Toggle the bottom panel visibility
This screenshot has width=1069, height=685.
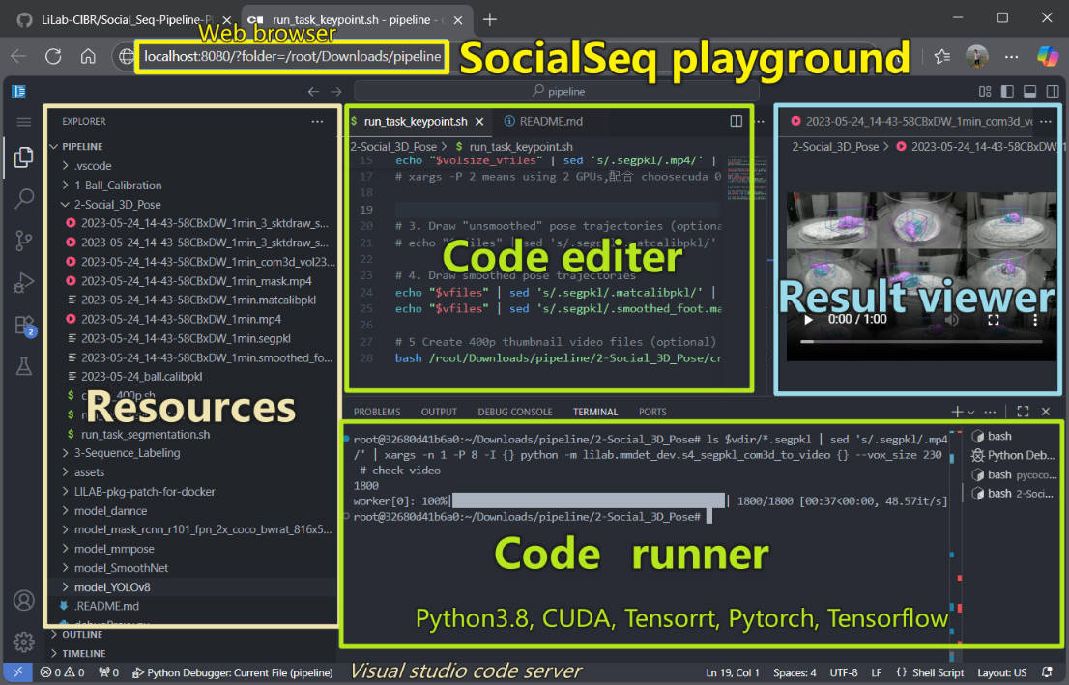[x=1029, y=91]
